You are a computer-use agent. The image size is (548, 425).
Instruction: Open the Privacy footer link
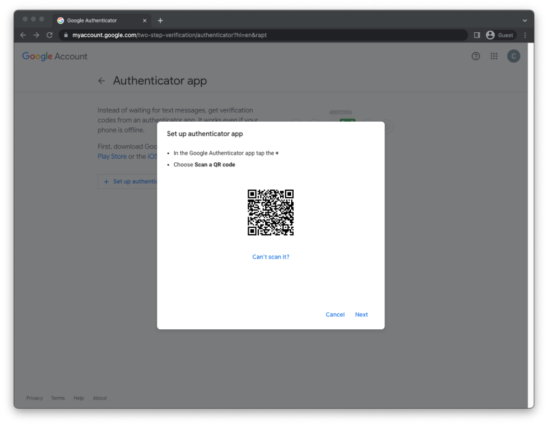tap(34, 398)
